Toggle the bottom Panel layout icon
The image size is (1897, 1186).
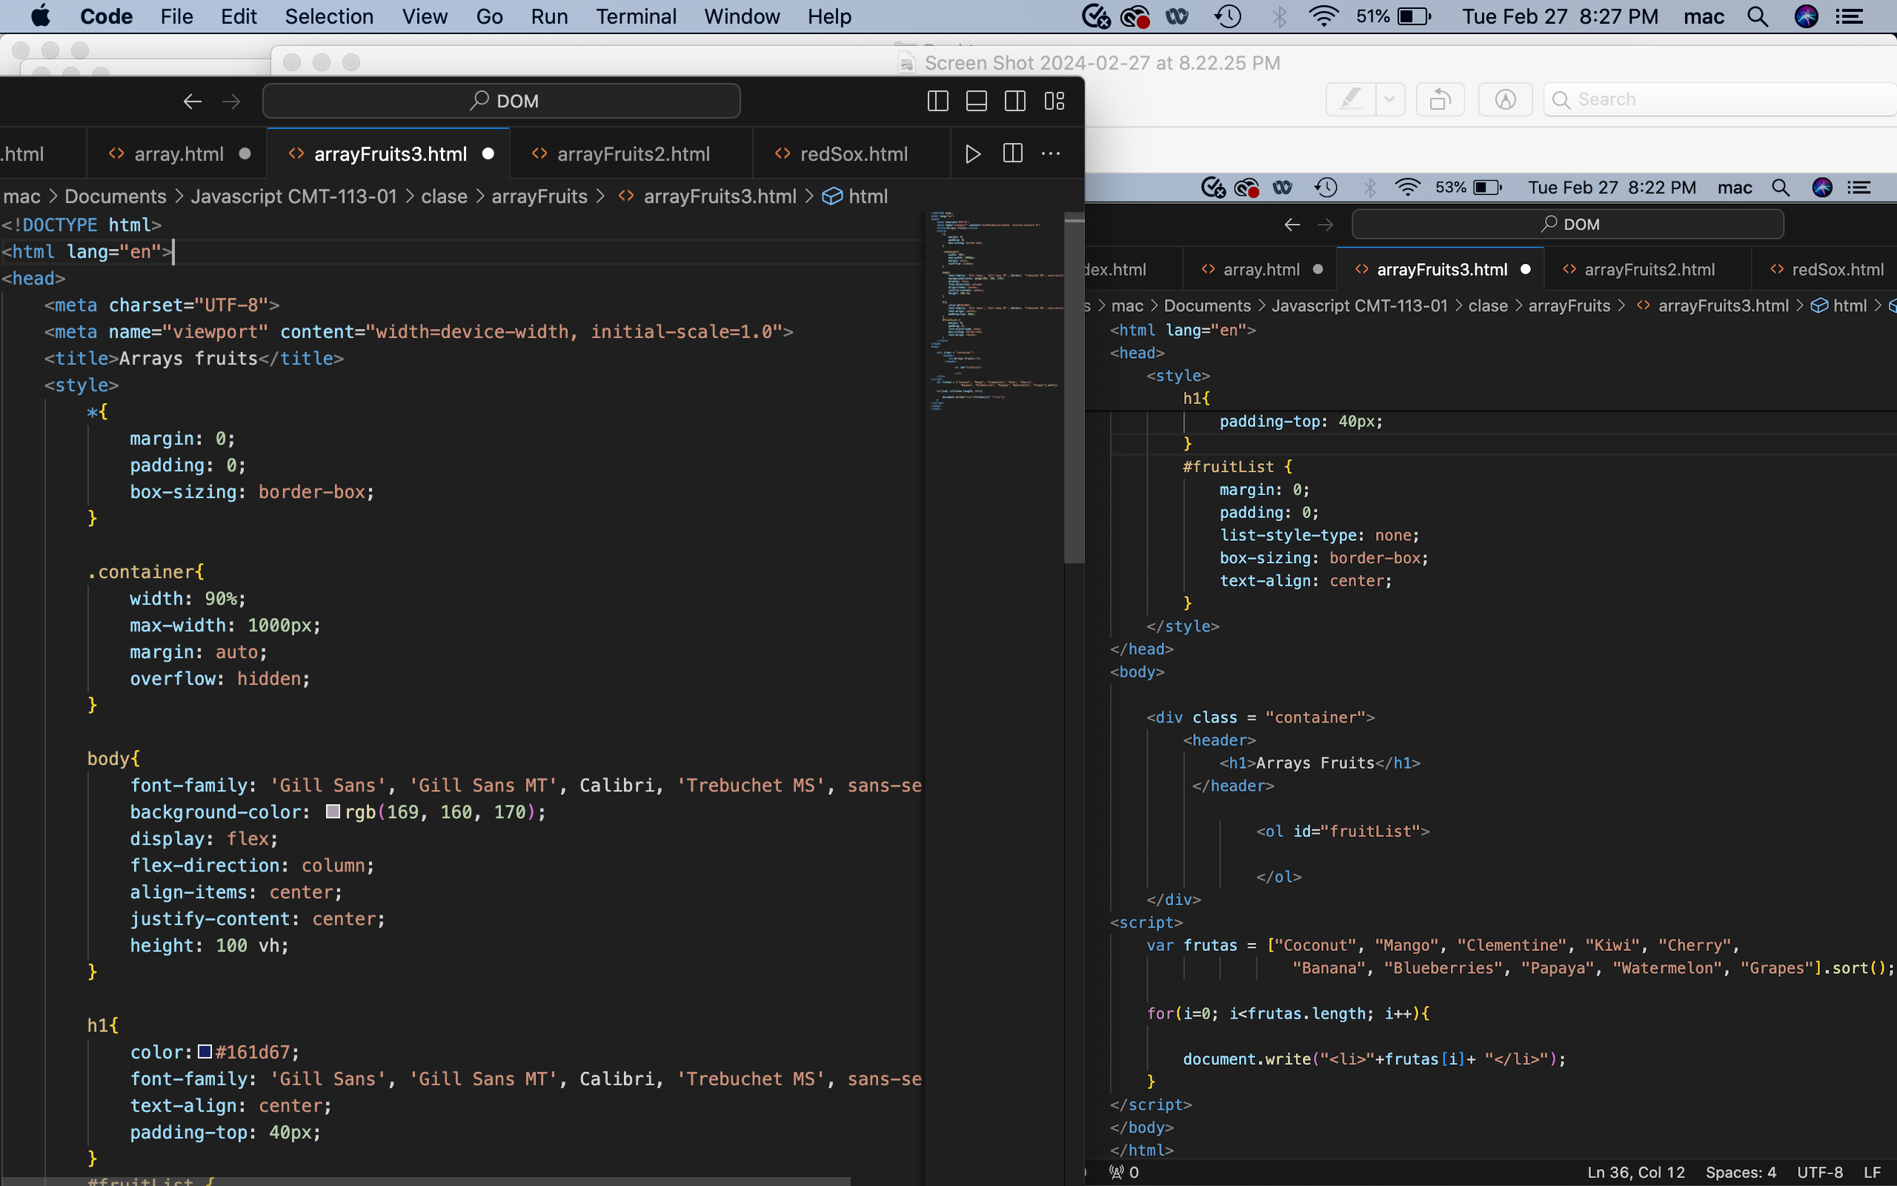click(977, 102)
